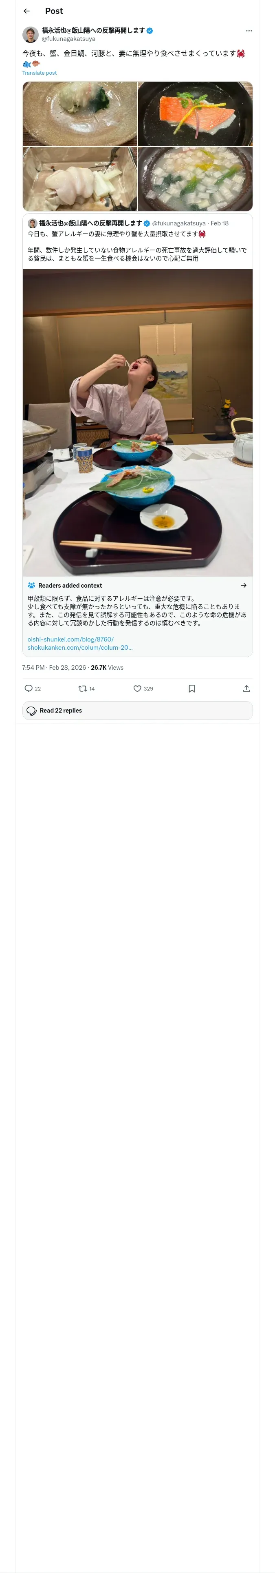
Task: Open quoted post photo of woman eating
Action: [137, 423]
